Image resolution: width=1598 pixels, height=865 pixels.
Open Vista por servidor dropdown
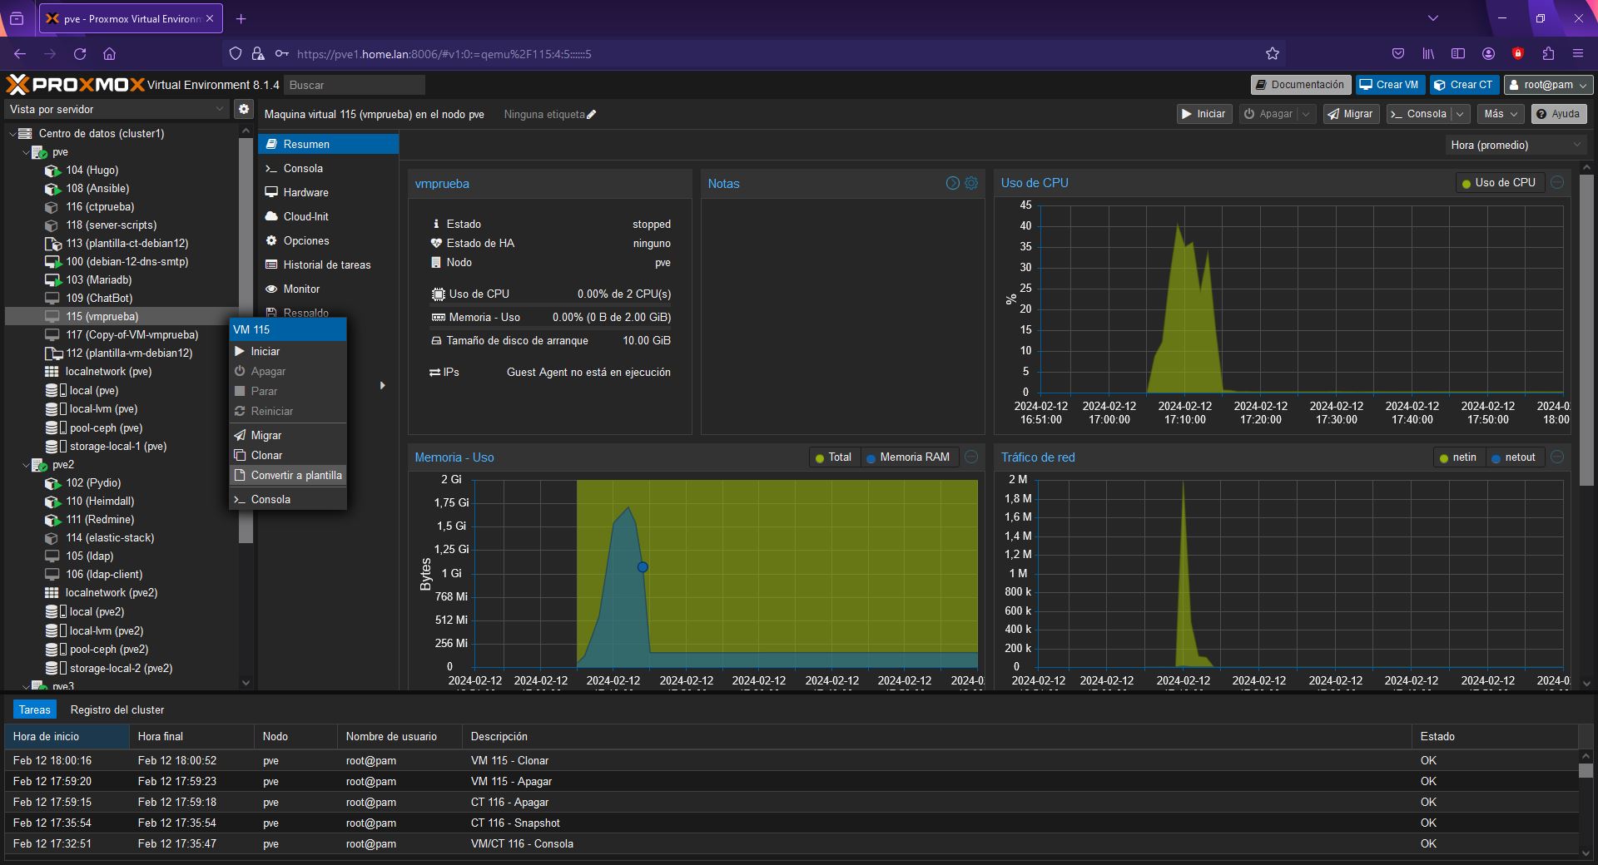click(117, 109)
